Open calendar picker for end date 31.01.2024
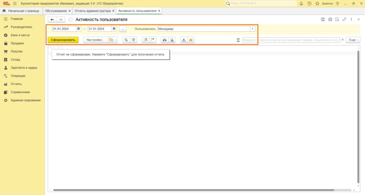 point(114,29)
